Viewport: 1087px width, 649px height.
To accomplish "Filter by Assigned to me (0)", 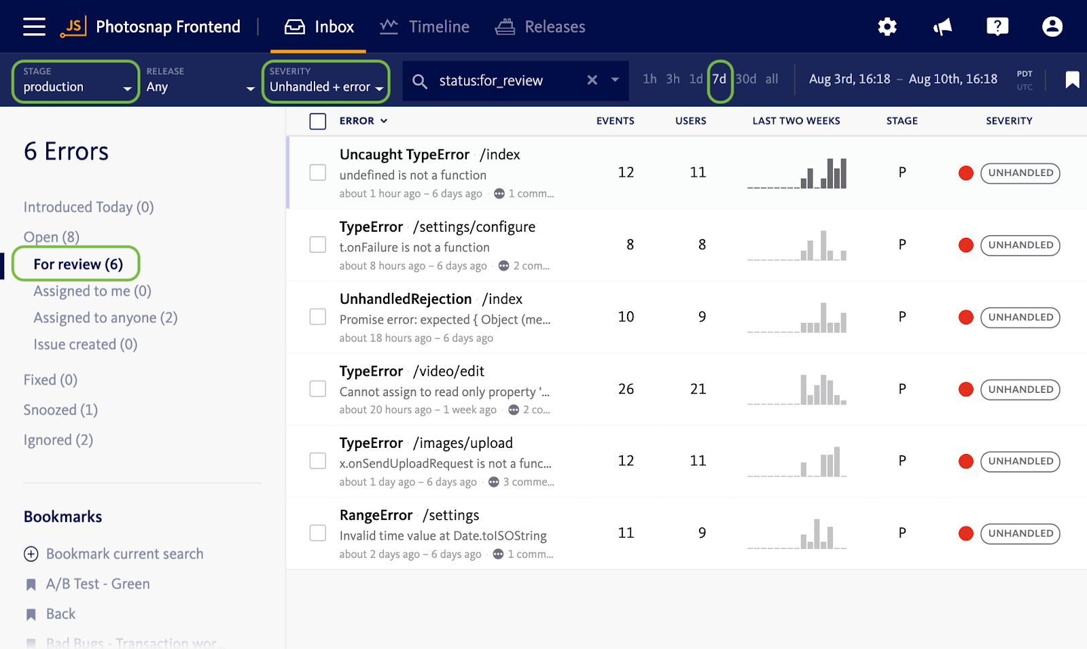I will 92,292.
